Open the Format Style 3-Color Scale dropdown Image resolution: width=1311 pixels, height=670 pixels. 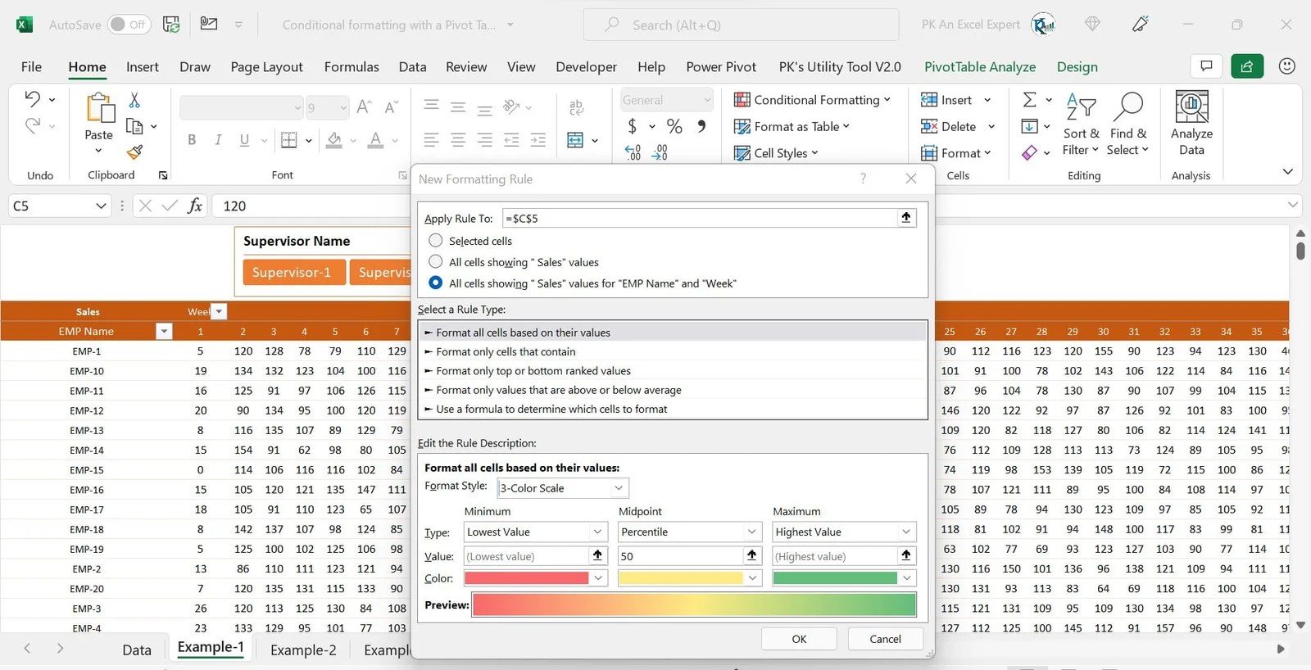[563, 488]
